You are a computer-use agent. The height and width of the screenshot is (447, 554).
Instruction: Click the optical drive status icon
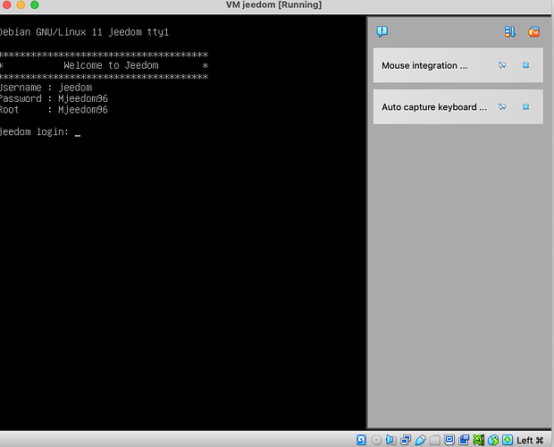(x=376, y=440)
